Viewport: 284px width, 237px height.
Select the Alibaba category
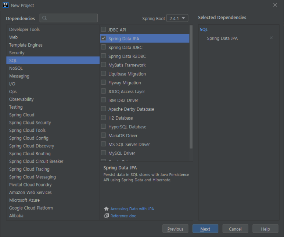coord(53,216)
